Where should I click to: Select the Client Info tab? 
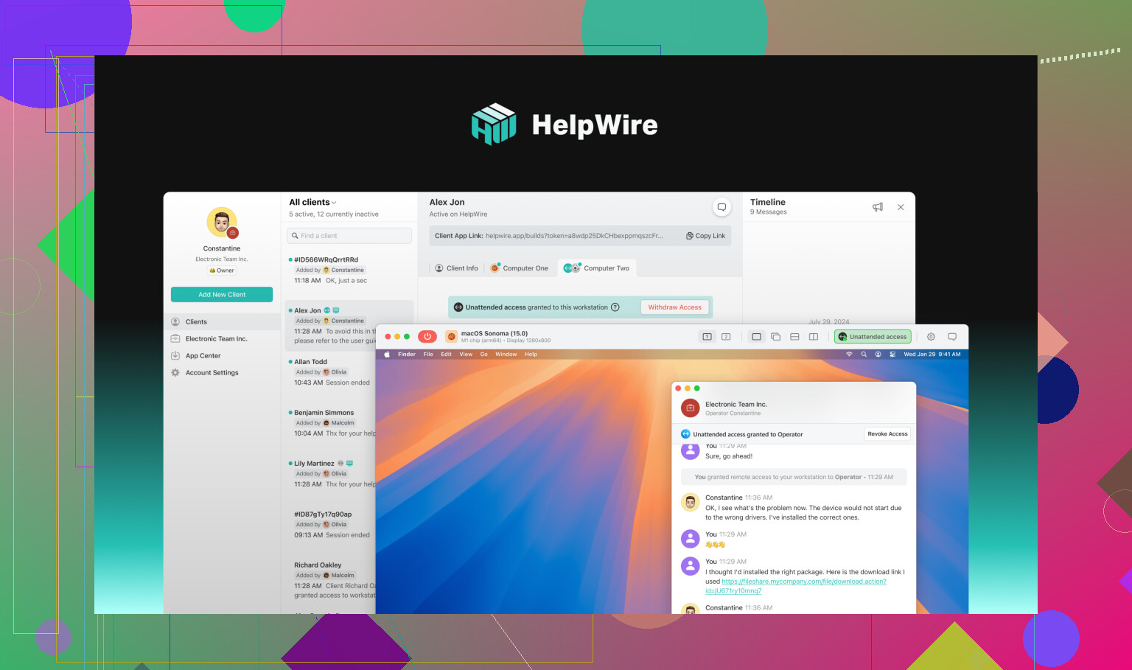456,268
